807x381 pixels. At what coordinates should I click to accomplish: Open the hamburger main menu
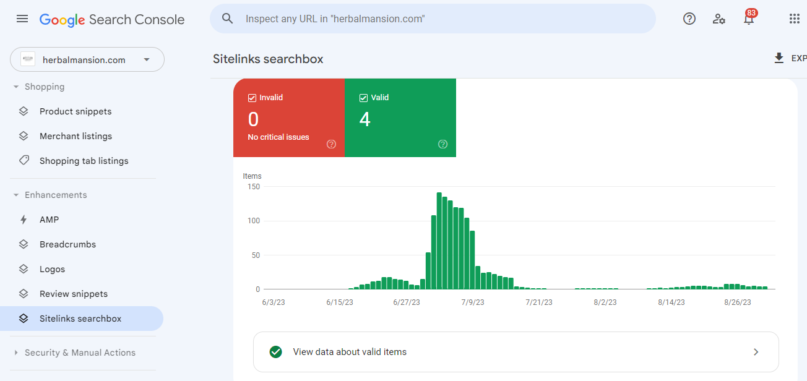coord(22,19)
